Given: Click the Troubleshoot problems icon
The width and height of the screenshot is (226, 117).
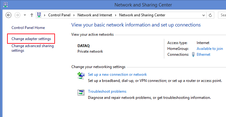Looking at the screenshot, I should (x=81, y=93).
